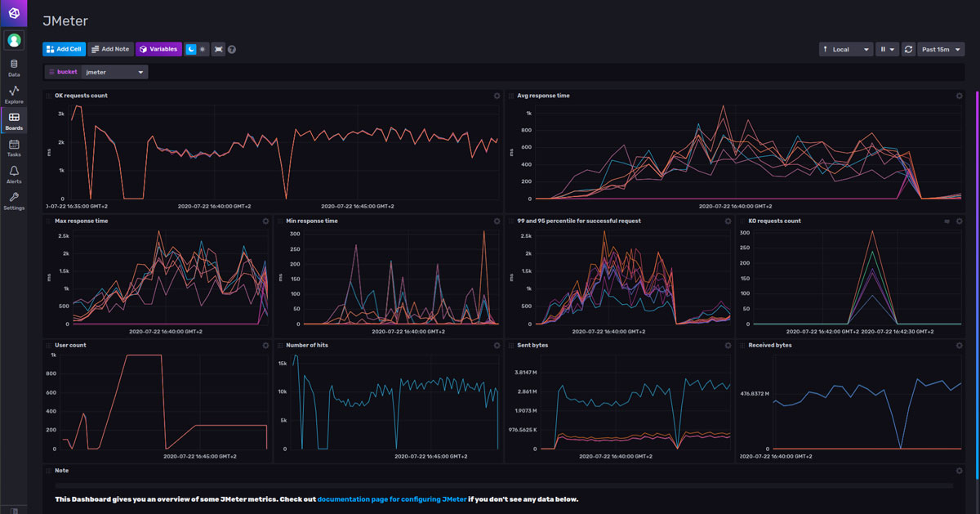Screen dimensions: 980x514
Task: Open gear menu of Avg response time cell
Action: 959,96
